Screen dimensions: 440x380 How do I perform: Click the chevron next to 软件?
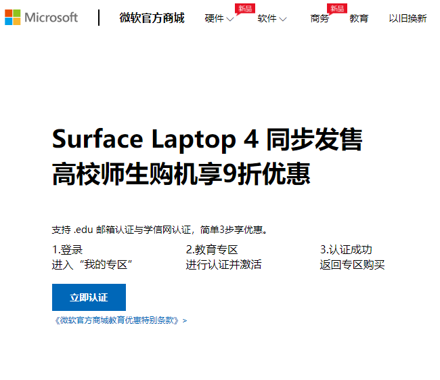click(x=283, y=19)
